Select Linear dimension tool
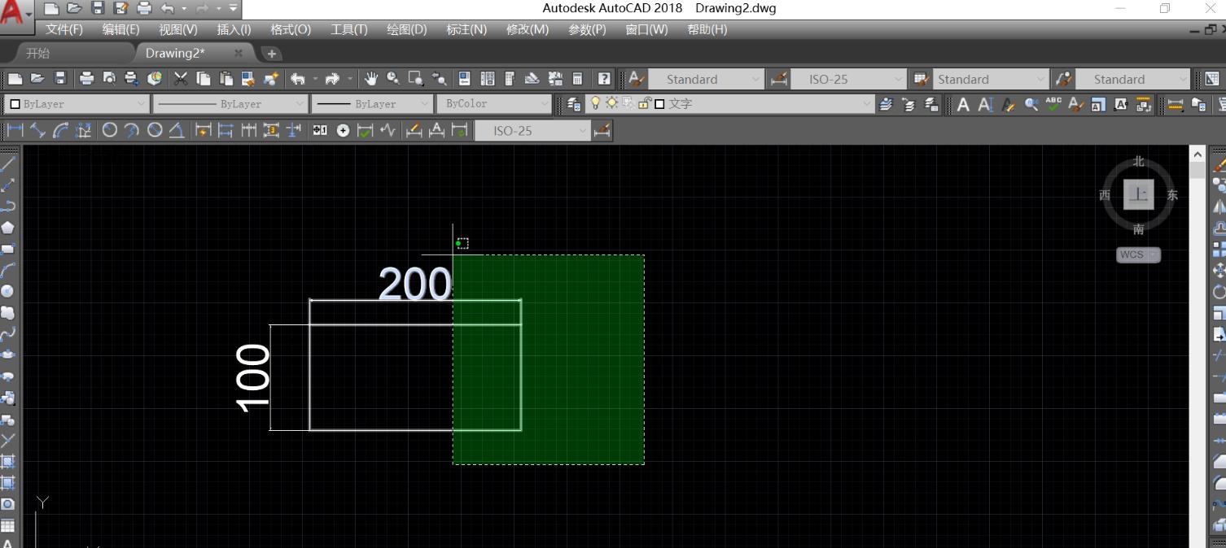 [x=15, y=130]
